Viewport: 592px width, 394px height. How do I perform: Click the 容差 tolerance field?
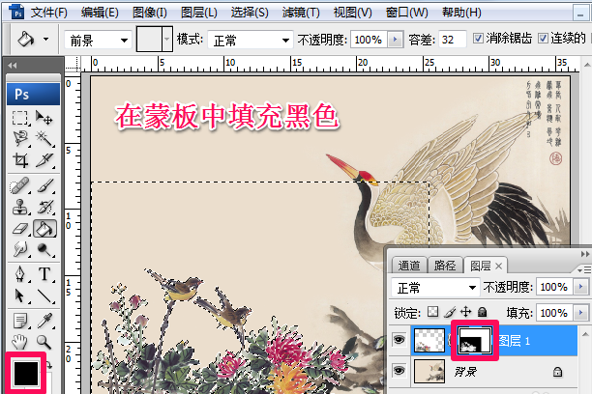coord(453,40)
